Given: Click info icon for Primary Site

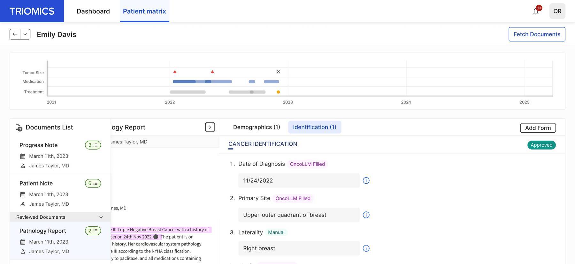Looking at the screenshot, I should click(366, 215).
